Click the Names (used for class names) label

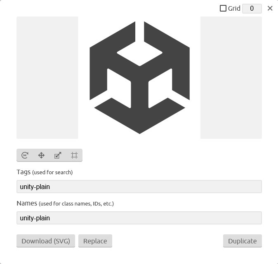(x=65, y=203)
